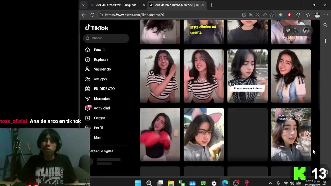
Task: Click the Edge profile avatar
Action: click(x=317, y=15)
